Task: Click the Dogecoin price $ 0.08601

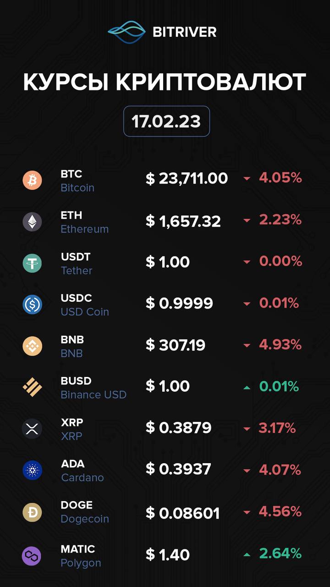Action: [182, 513]
